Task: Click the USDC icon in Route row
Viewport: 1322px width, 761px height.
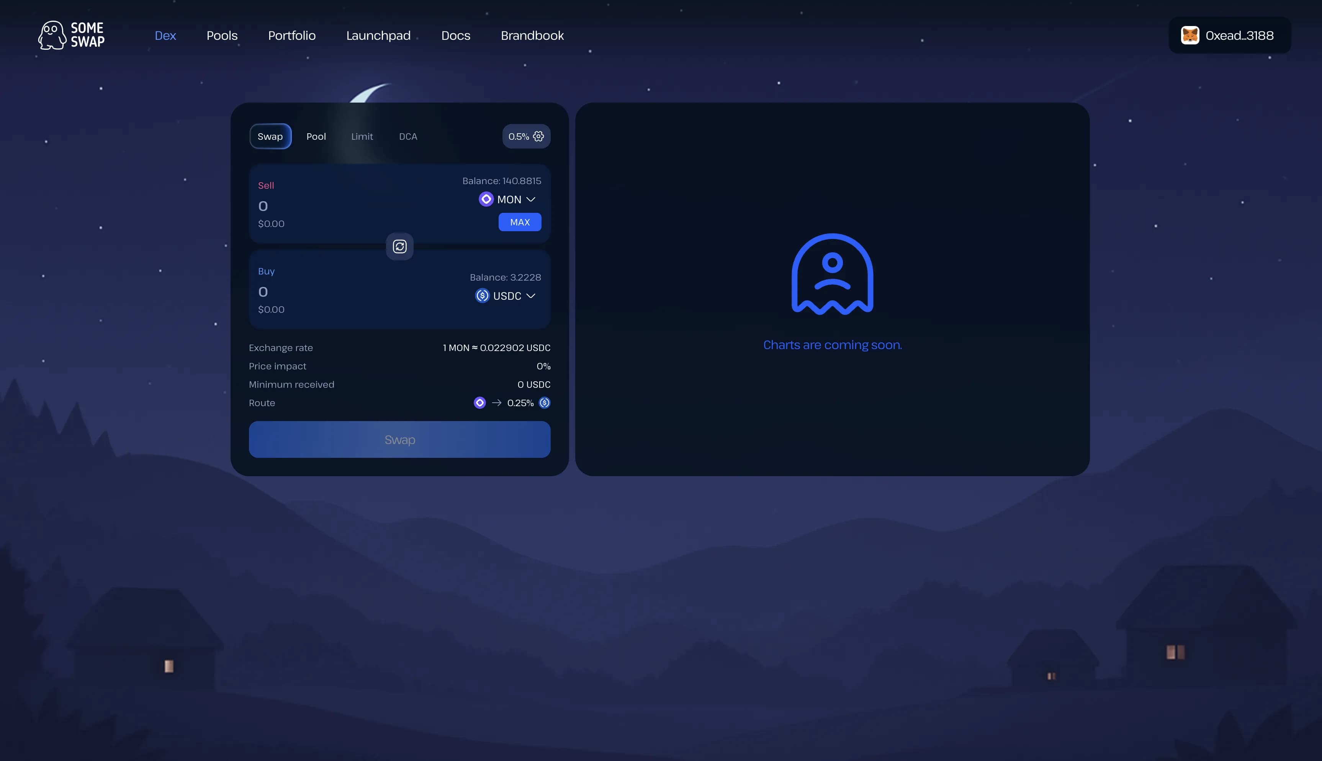Action: pos(544,402)
